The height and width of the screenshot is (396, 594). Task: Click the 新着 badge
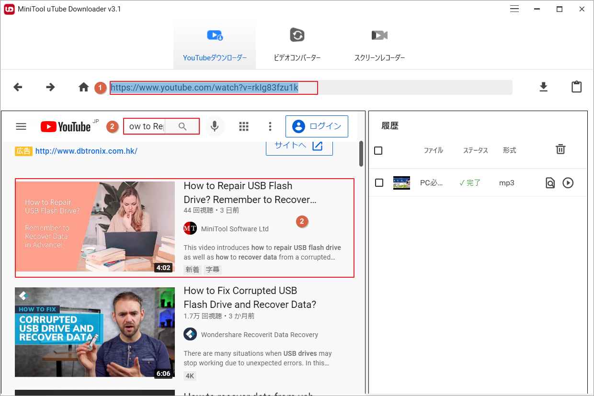[x=193, y=270]
